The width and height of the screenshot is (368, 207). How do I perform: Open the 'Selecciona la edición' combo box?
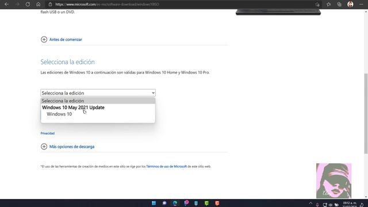(x=98, y=93)
